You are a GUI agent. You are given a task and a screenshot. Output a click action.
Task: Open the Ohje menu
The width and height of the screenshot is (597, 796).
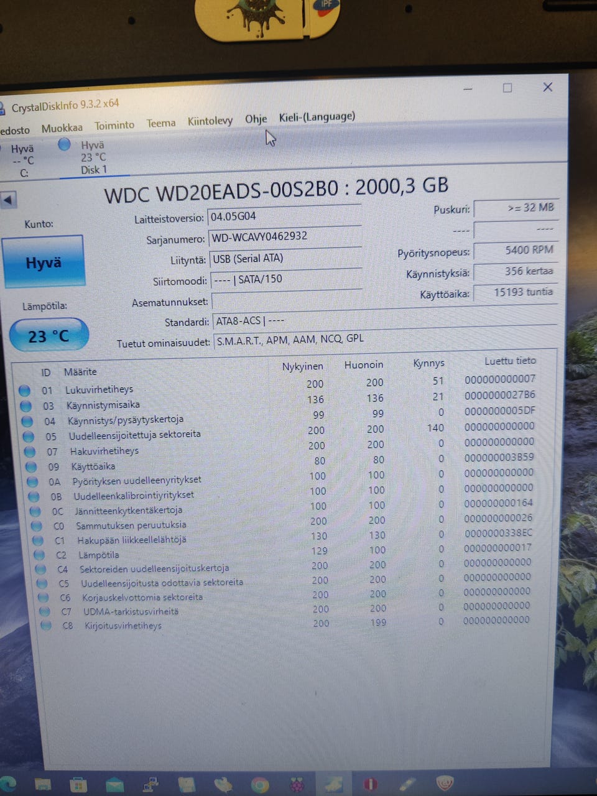click(x=256, y=119)
